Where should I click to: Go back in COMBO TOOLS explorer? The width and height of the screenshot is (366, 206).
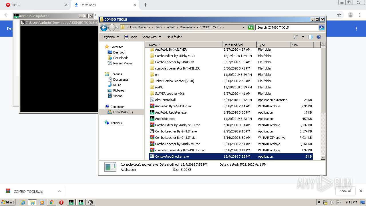(x=104, y=27)
